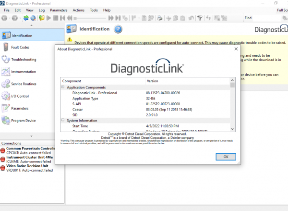Click the flag marker toolbar icon

[x=134, y=18]
